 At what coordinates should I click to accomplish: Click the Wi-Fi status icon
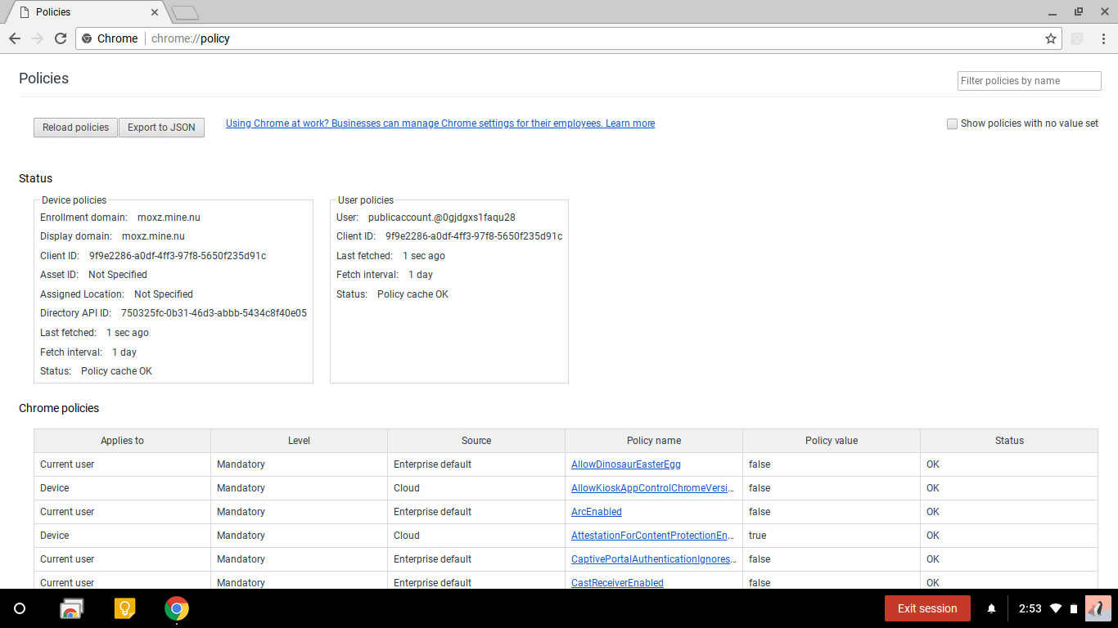coord(1056,608)
